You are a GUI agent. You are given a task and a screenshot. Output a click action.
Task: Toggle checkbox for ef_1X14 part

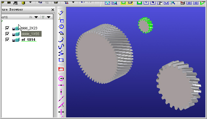(x=7, y=40)
